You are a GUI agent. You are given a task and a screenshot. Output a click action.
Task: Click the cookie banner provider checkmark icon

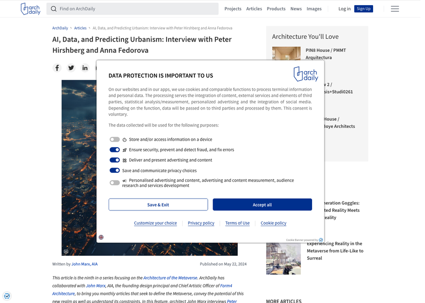321,240
